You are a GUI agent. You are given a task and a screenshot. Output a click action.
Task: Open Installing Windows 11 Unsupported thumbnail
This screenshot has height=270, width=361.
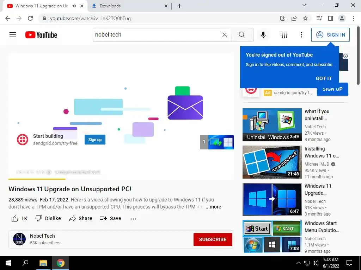pyautogui.click(x=272, y=162)
